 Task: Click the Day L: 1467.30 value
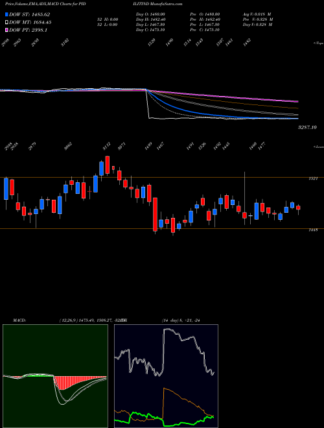[150, 25]
